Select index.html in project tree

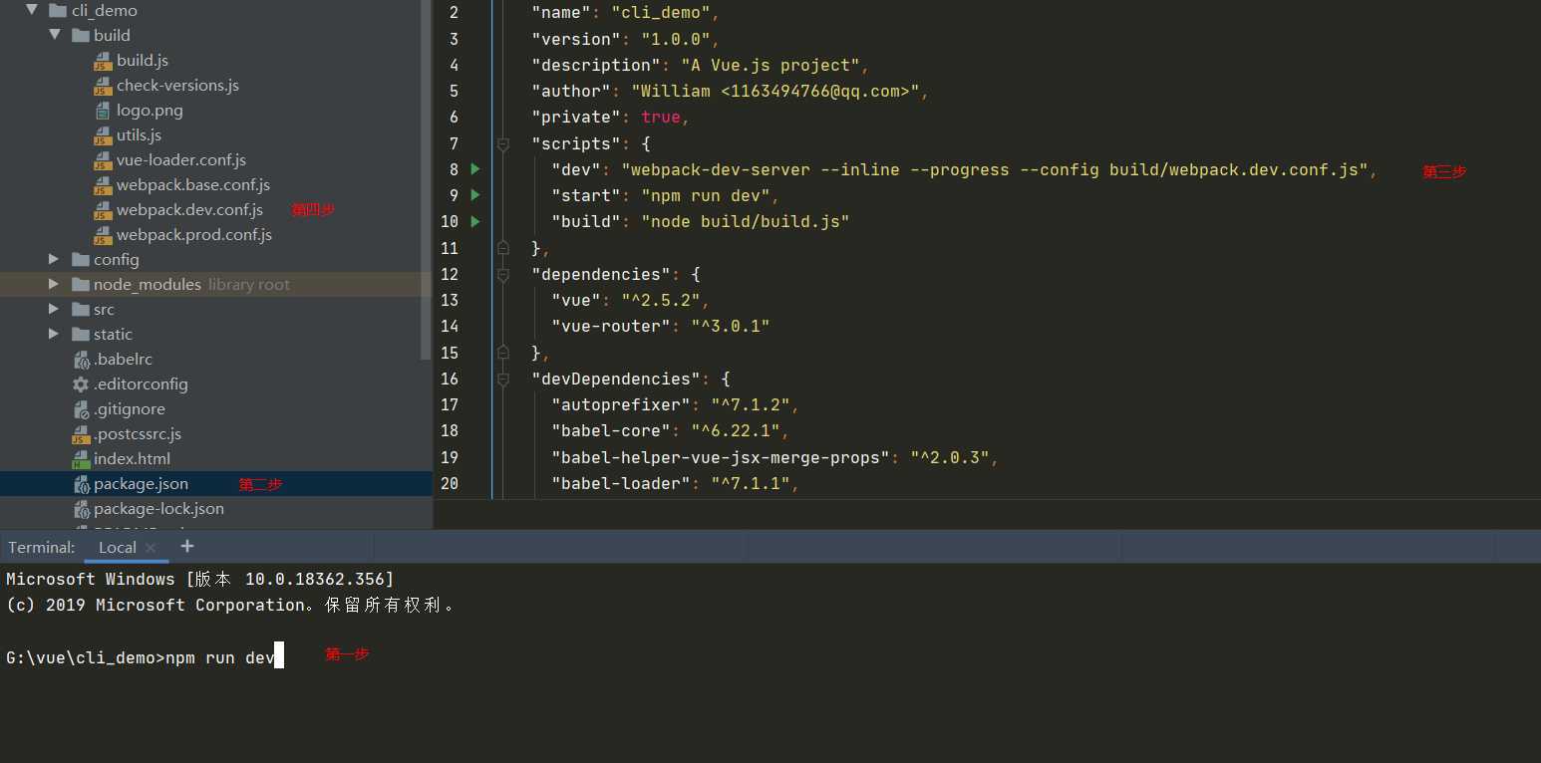132,458
